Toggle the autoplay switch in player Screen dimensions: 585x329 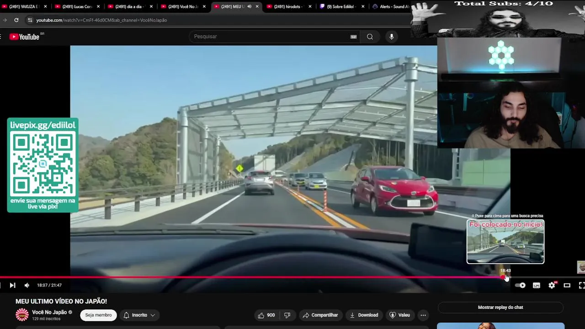click(x=520, y=285)
